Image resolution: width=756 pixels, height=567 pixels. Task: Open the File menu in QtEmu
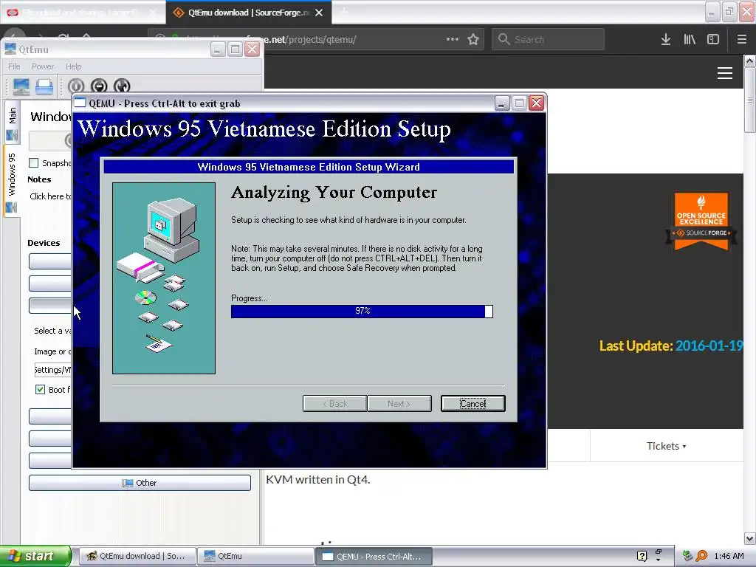pyautogui.click(x=14, y=66)
